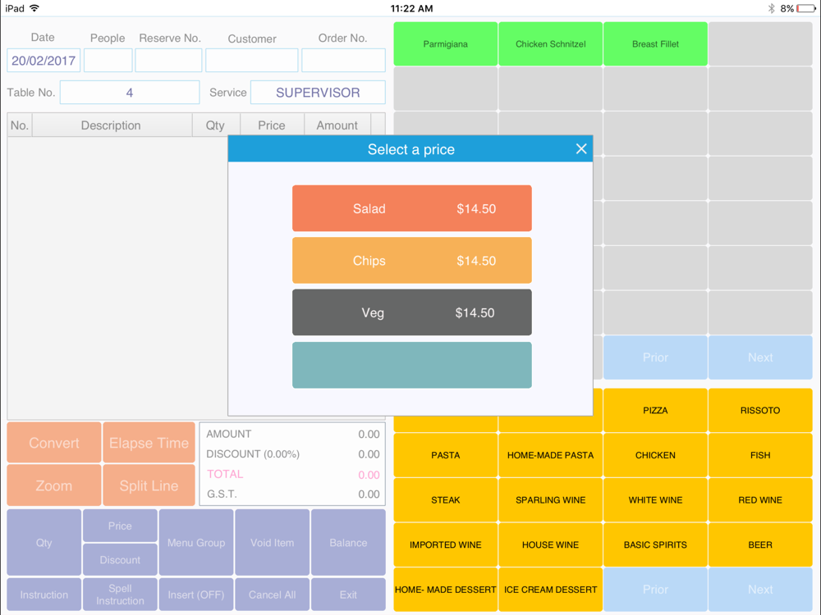This screenshot has height=615, width=821.
Task: Close the Select a price dialog
Action: click(x=581, y=148)
